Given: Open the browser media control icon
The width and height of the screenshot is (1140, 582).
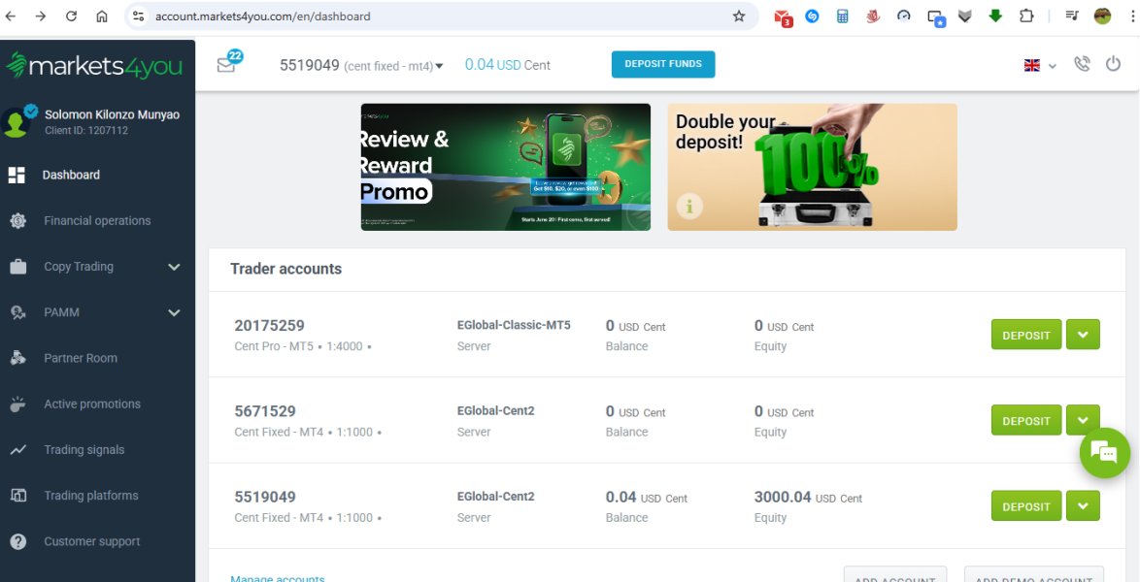Looking at the screenshot, I should 1071,16.
